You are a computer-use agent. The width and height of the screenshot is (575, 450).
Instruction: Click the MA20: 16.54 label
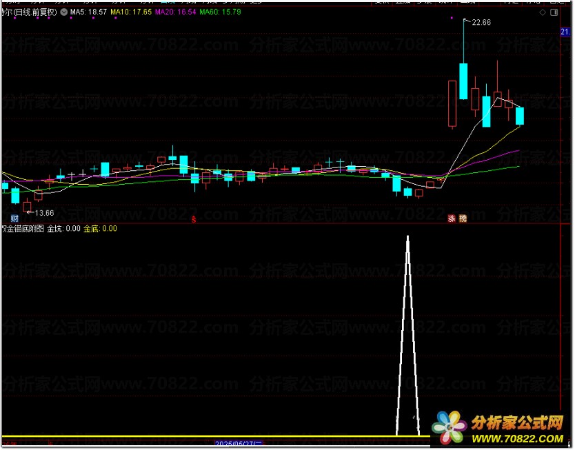[x=176, y=12]
